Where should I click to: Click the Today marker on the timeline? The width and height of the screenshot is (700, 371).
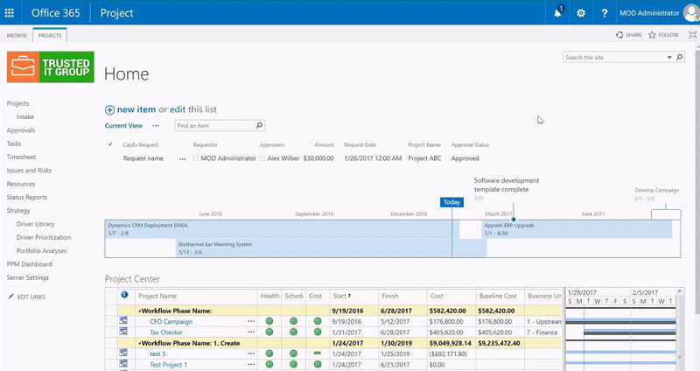[x=451, y=202]
